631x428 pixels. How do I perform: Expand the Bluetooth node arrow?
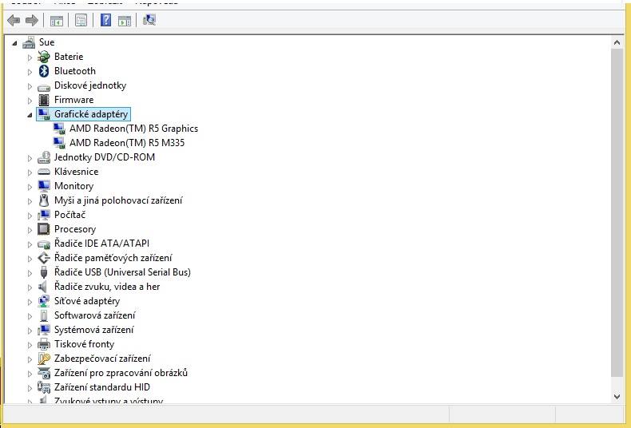tap(30, 72)
